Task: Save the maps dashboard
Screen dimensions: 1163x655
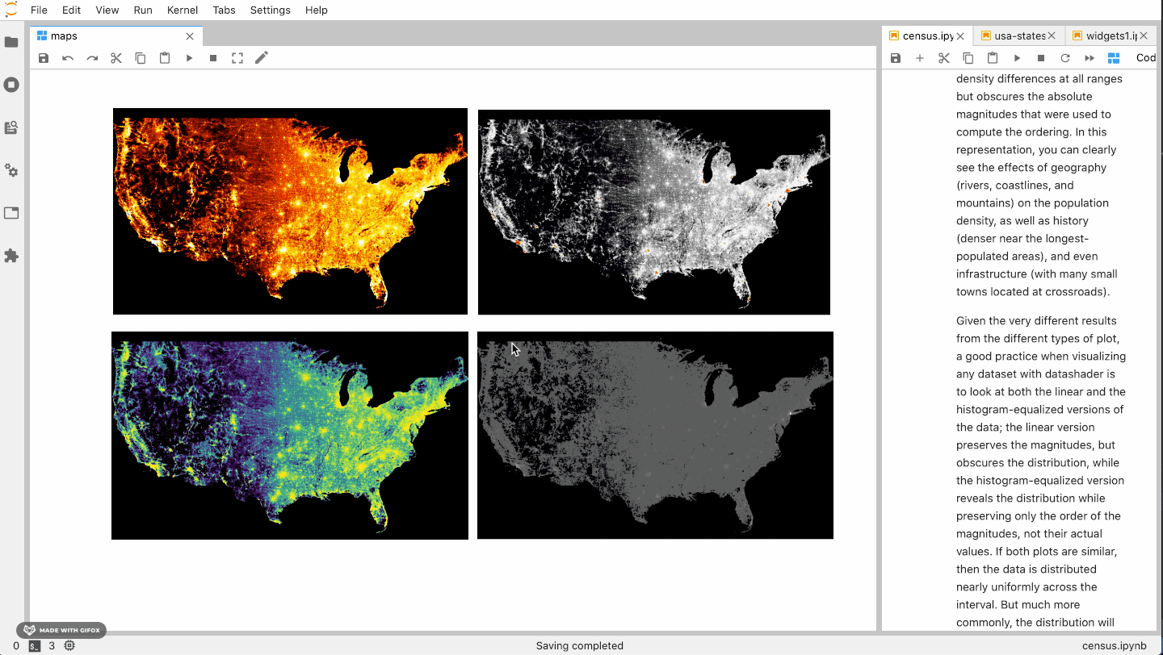Action: coord(44,58)
